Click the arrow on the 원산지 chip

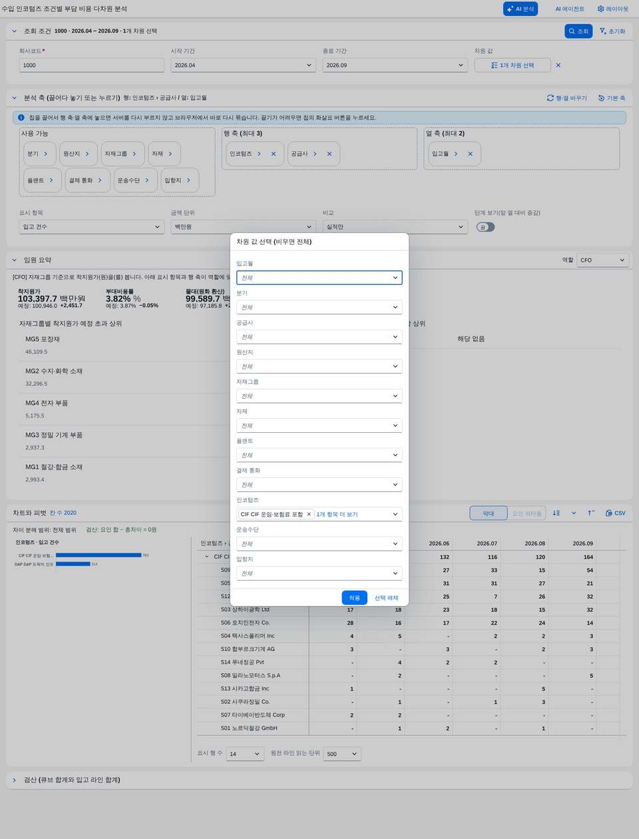coord(87,154)
